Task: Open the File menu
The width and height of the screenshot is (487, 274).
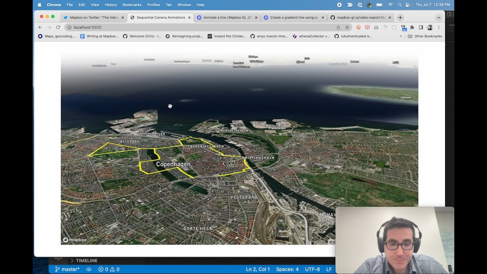Action: click(70, 5)
